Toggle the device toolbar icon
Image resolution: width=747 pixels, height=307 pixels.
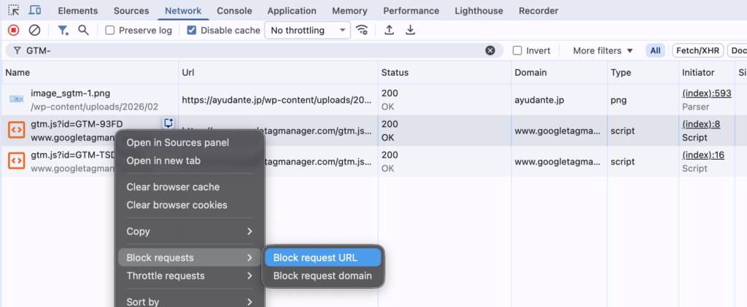click(x=34, y=11)
